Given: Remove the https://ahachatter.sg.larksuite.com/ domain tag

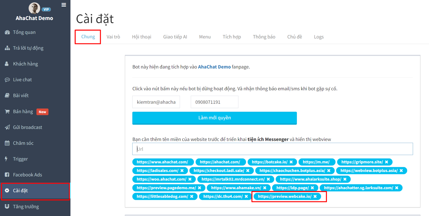Looking at the screenshot, I should (x=397, y=188).
